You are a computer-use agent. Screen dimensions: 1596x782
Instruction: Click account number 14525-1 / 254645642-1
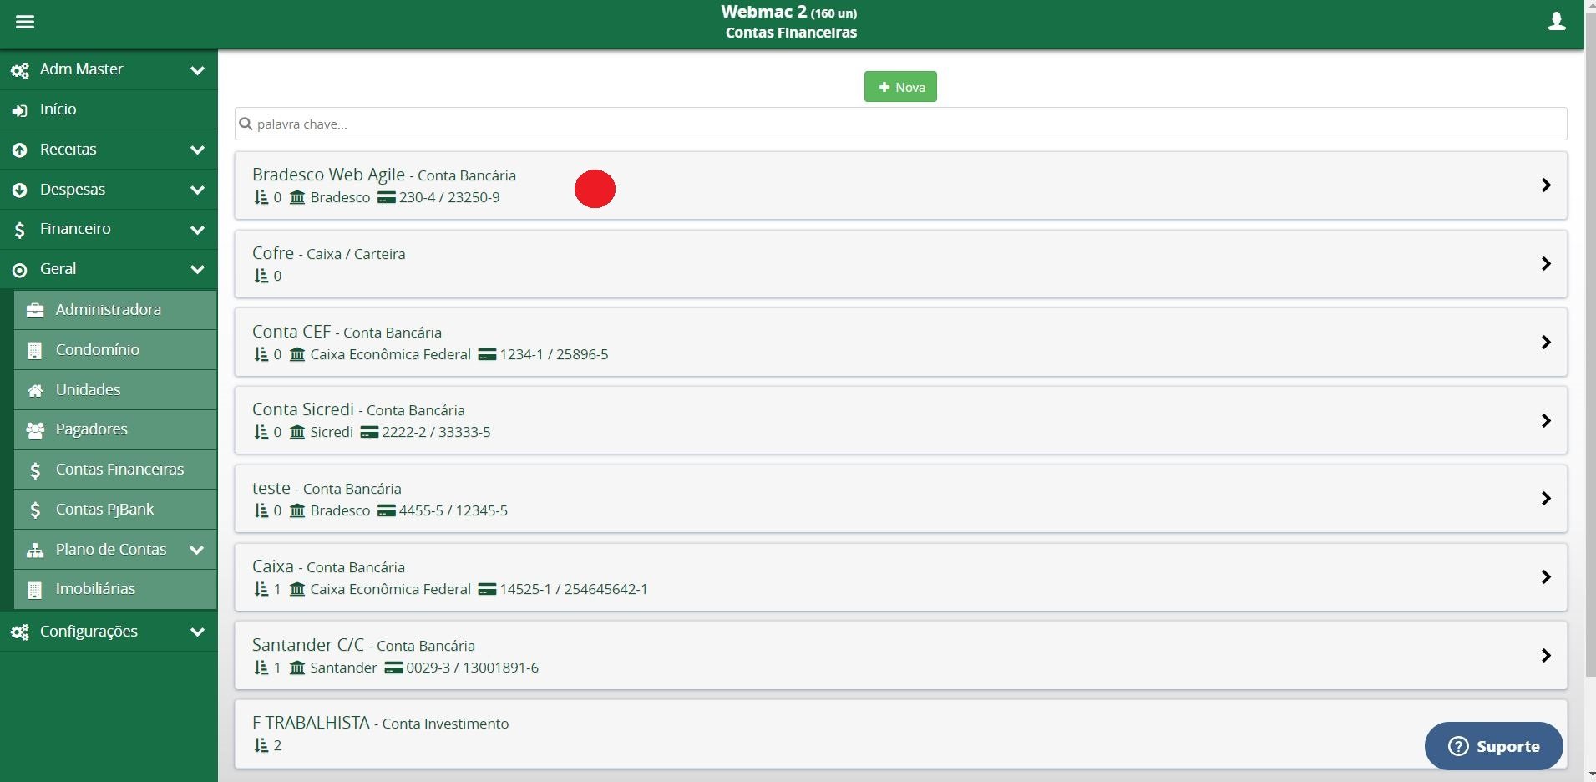[x=574, y=589]
